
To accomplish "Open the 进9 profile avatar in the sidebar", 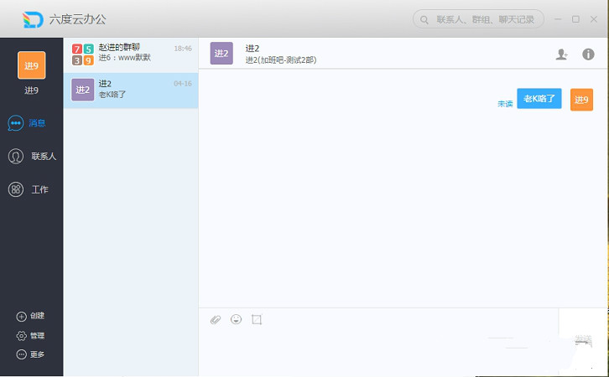I will pyautogui.click(x=32, y=65).
